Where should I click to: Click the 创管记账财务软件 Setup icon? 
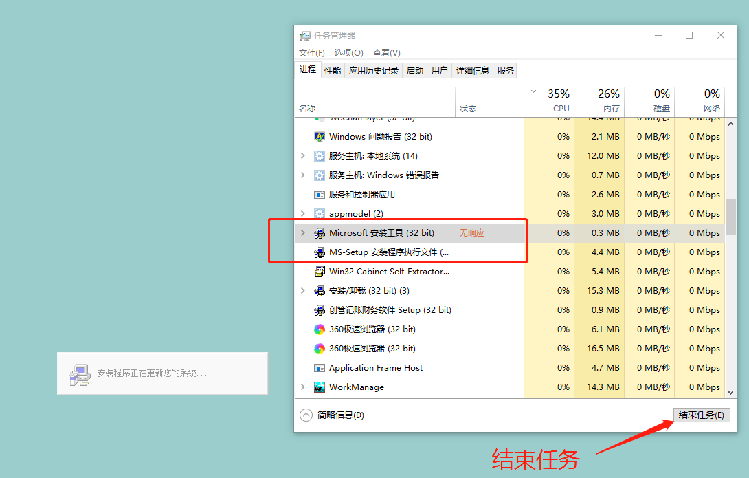pos(320,310)
